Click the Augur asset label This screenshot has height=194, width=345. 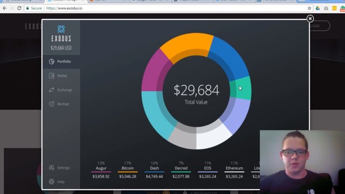point(101,168)
